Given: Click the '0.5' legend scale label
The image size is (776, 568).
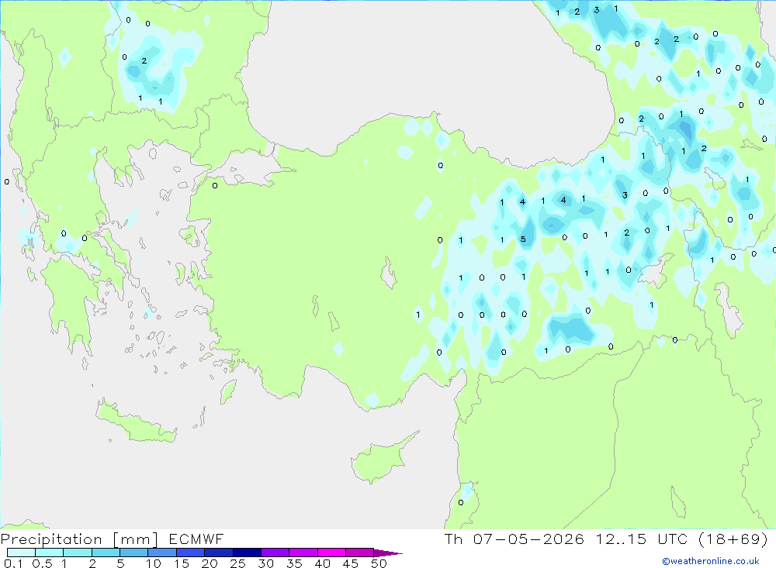Looking at the screenshot, I should coord(42,563).
